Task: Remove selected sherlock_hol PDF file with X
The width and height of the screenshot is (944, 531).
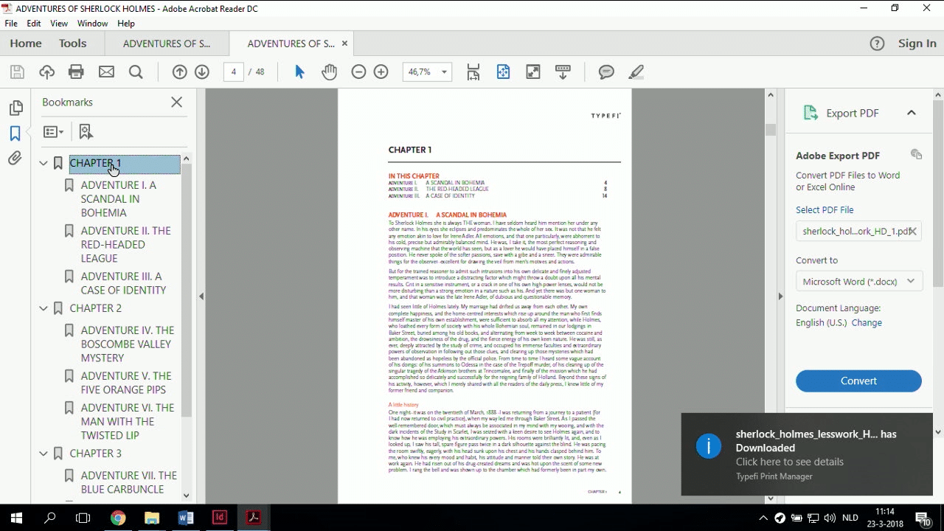Action: (x=912, y=231)
